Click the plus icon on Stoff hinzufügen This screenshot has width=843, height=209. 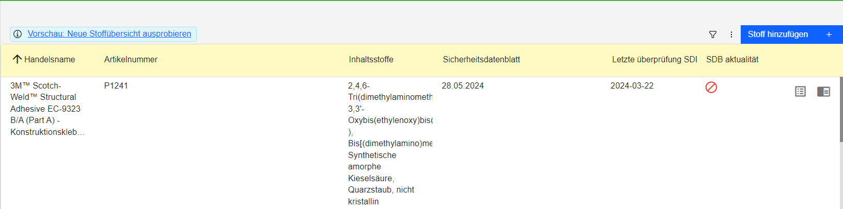829,34
